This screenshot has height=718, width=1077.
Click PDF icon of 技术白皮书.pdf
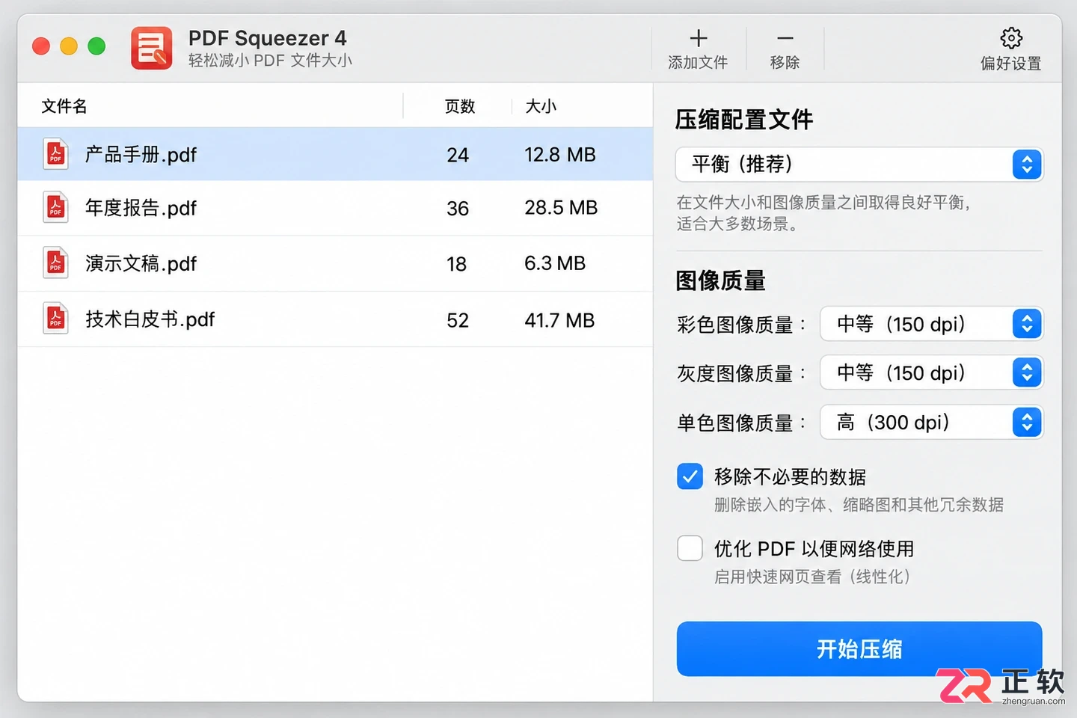click(x=55, y=319)
